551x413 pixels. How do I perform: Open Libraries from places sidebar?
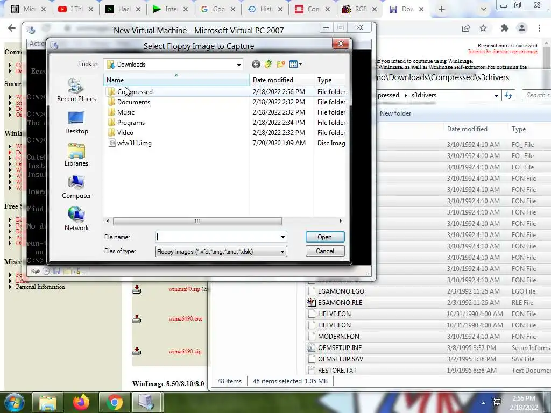pos(76,155)
